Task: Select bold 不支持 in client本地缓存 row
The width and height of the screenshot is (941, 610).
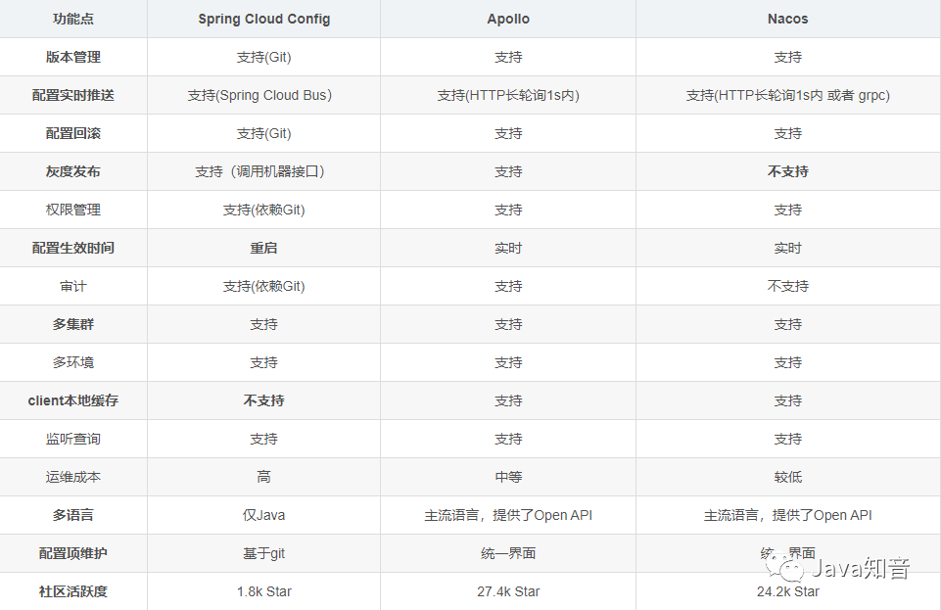Action: (264, 400)
